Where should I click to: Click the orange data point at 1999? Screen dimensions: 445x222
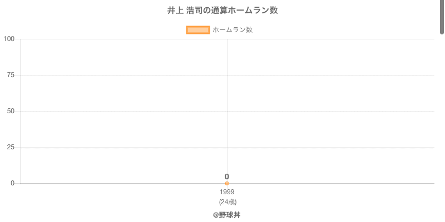point(227,183)
